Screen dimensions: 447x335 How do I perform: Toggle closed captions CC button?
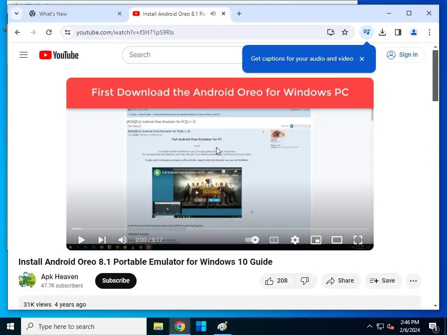coord(274,240)
